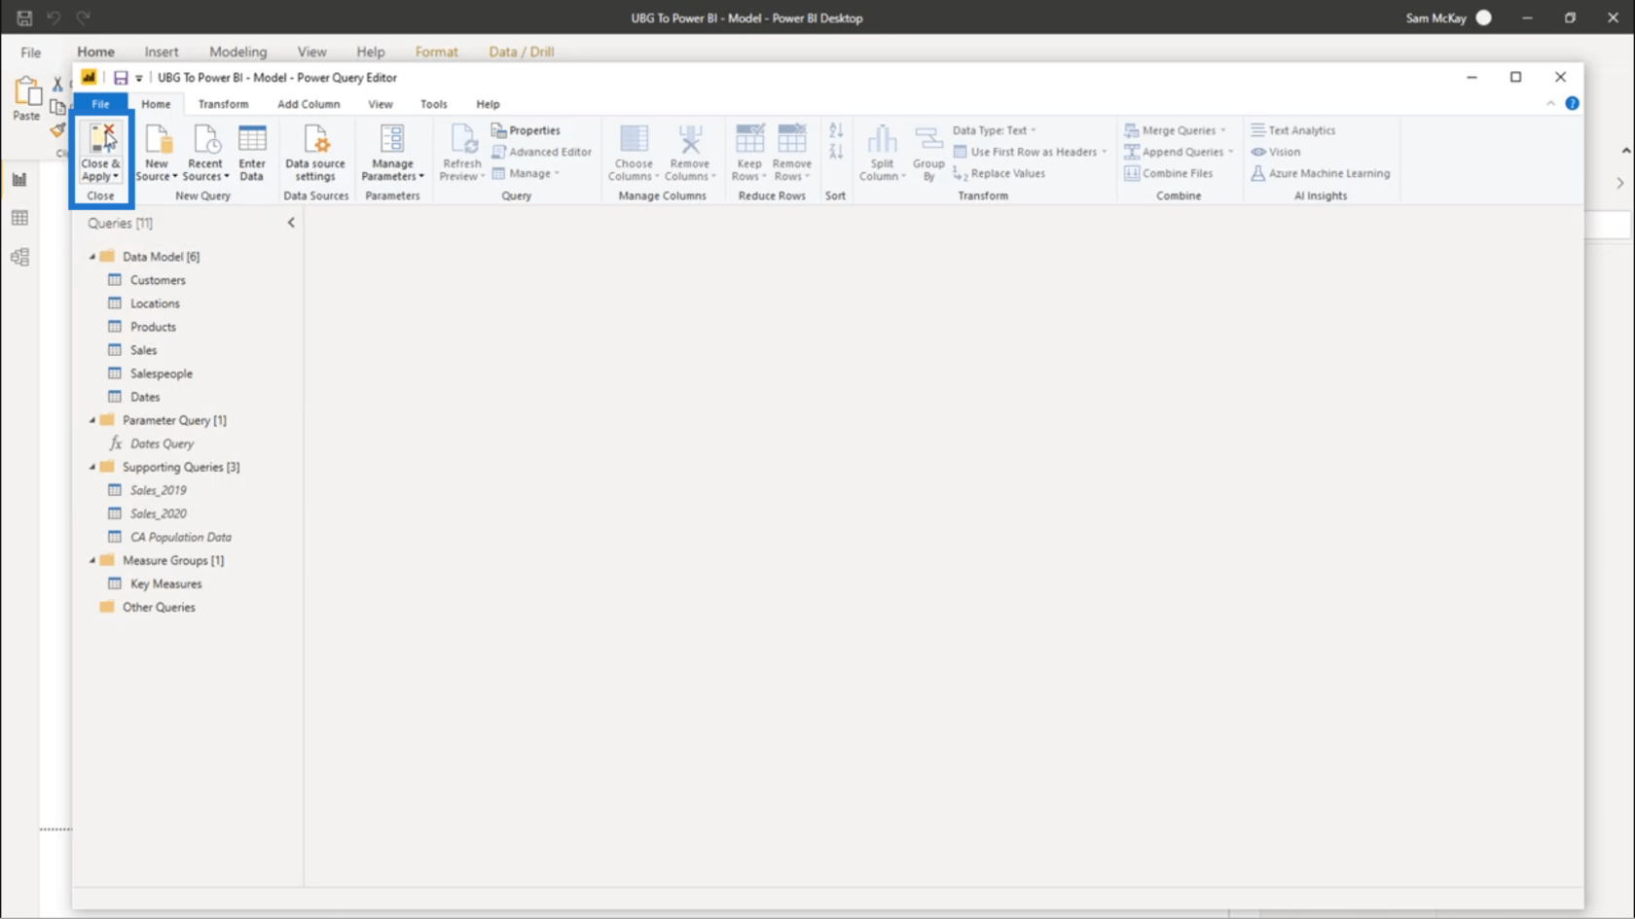Screen dimensions: 1635x919
Task: Open the New Source icon
Action: [x=158, y=139]
